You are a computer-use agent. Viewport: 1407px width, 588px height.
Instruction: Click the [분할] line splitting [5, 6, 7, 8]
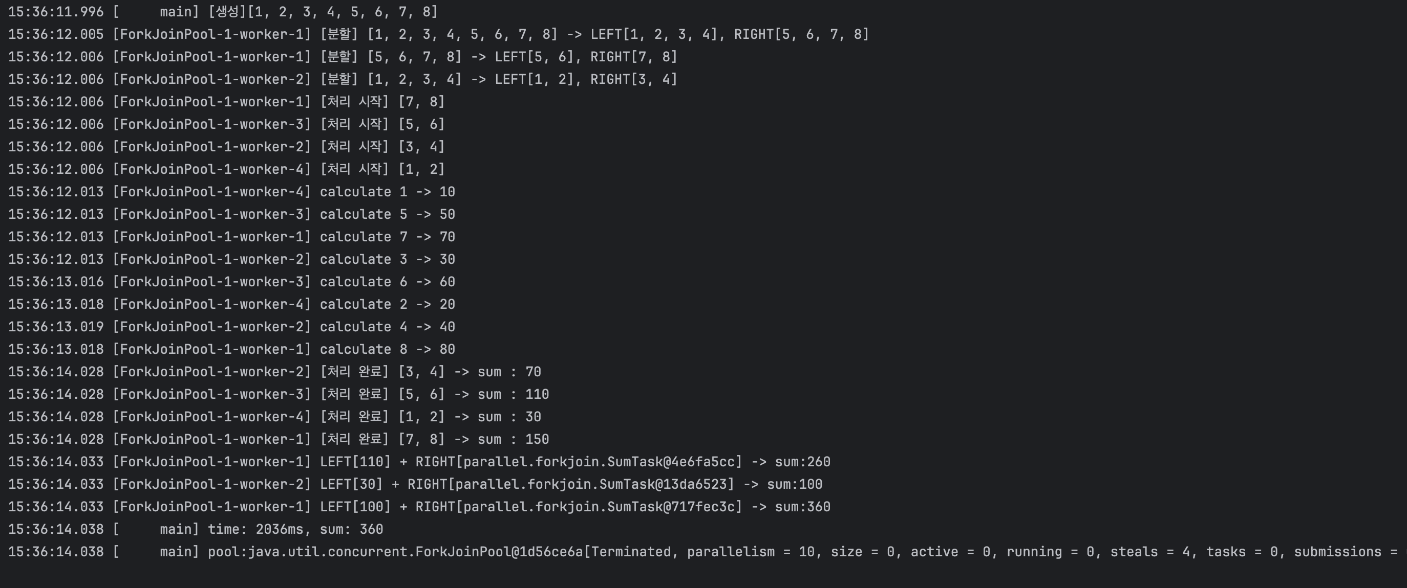[x=498, y=57]
